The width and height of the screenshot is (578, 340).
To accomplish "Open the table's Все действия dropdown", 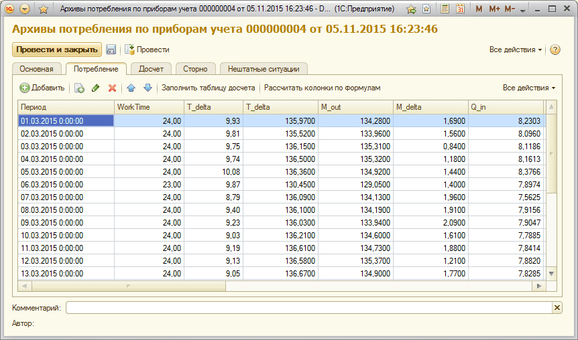I will [529, 88].
